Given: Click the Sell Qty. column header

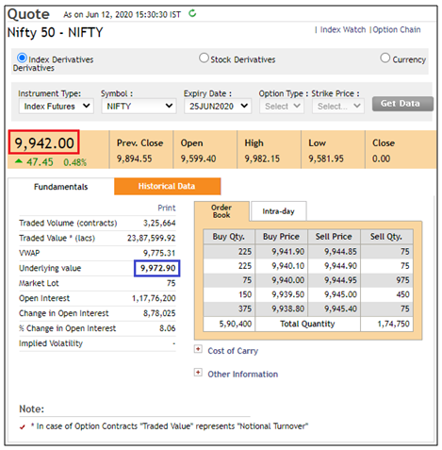Looking at the screenshot, I should tap(386, 237).
